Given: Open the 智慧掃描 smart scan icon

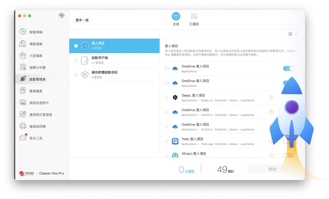Looking at the screenshot, I should pos(23,32).
